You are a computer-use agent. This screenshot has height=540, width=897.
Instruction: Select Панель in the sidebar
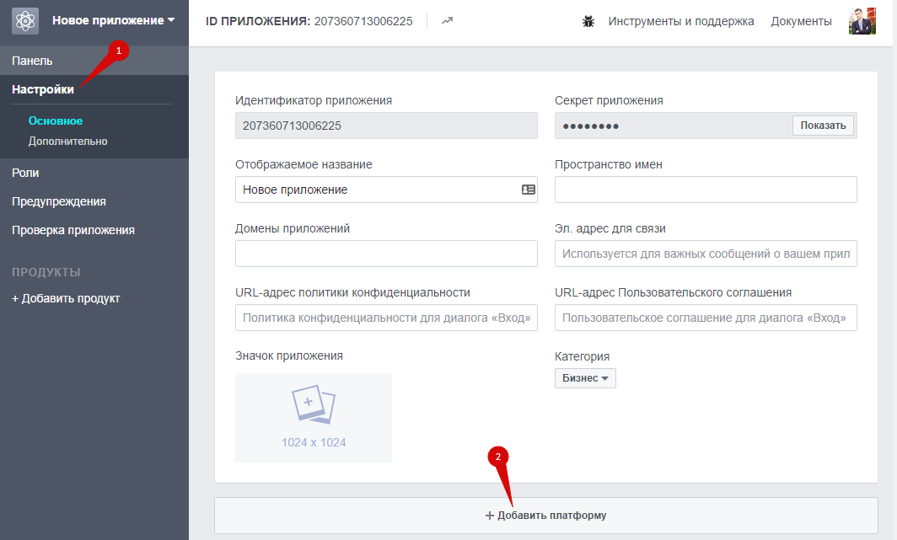click(x=32, y=61)
